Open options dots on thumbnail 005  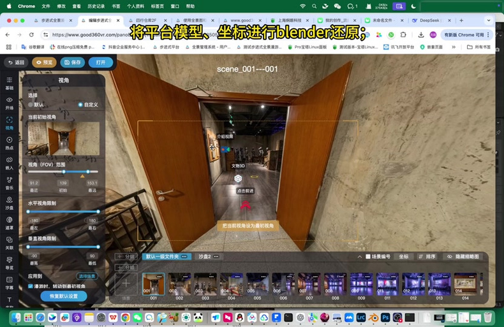click(x=263, y=276)
